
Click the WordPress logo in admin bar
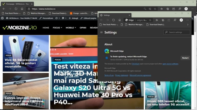(2, 18)
